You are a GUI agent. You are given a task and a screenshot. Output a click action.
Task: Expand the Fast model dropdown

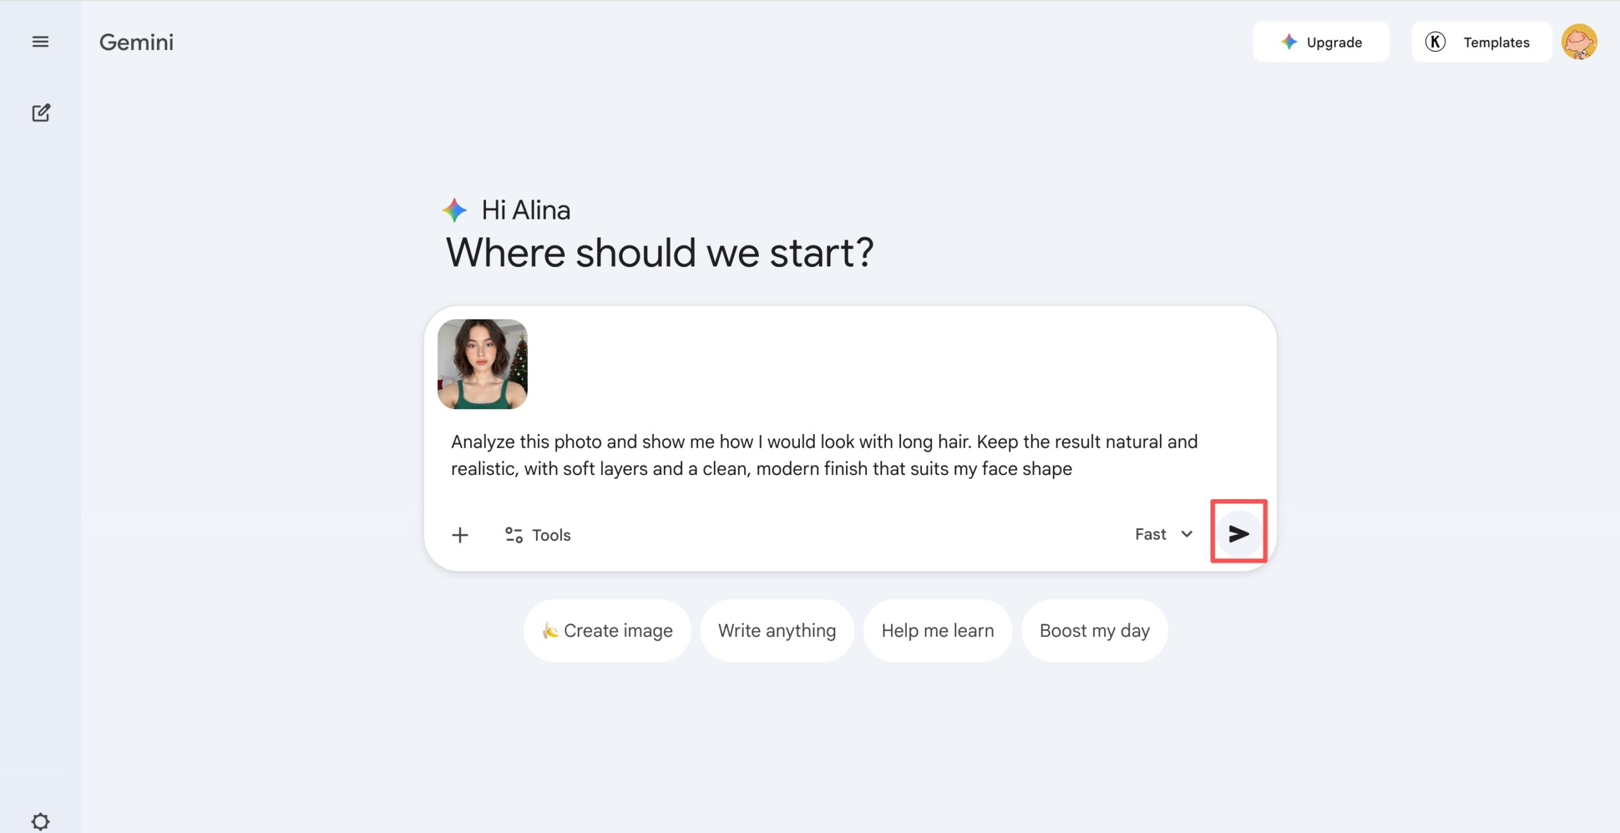coord(1150,534)
